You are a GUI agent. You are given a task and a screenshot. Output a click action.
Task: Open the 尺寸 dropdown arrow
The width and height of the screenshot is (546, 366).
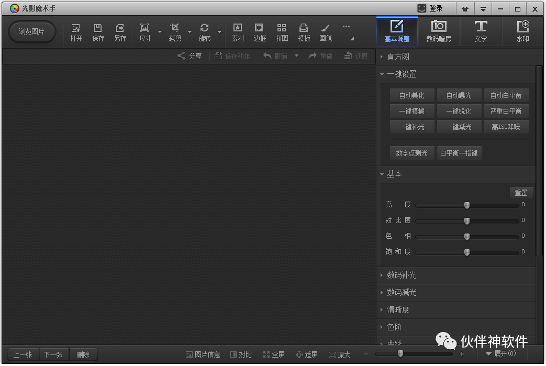(160, 32)
